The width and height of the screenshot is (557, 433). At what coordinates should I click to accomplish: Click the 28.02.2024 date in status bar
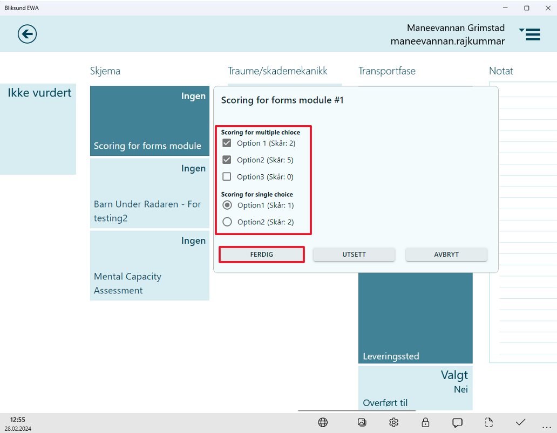pos(18,429)
